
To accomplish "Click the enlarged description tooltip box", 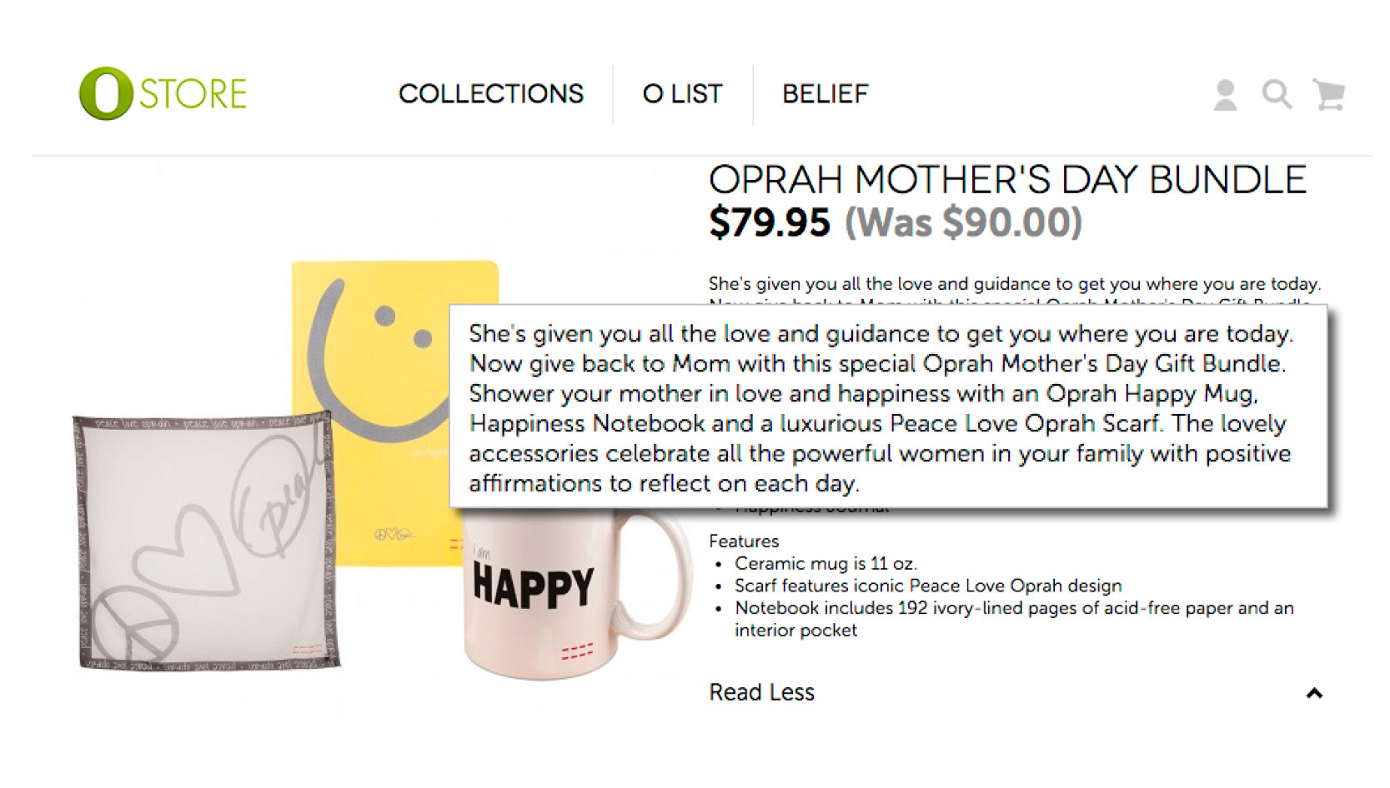I will tap(888, 407).
